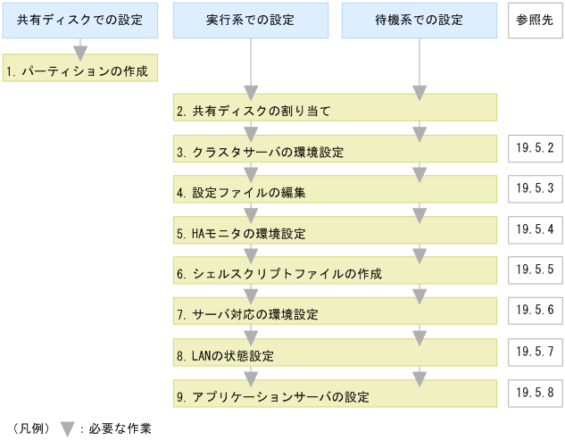Click the gray legend arrow icon
565x440 pixels.
(67, 428)
